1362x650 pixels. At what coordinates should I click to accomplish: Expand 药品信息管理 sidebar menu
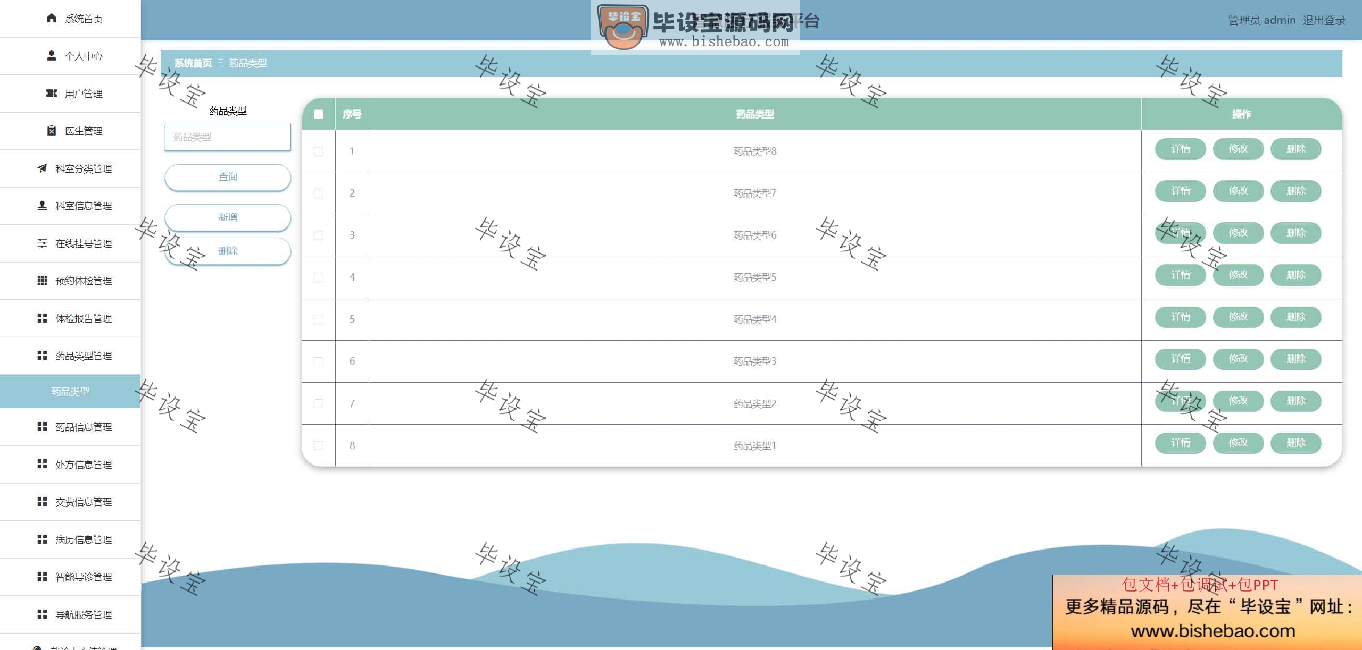coord(70,427)
